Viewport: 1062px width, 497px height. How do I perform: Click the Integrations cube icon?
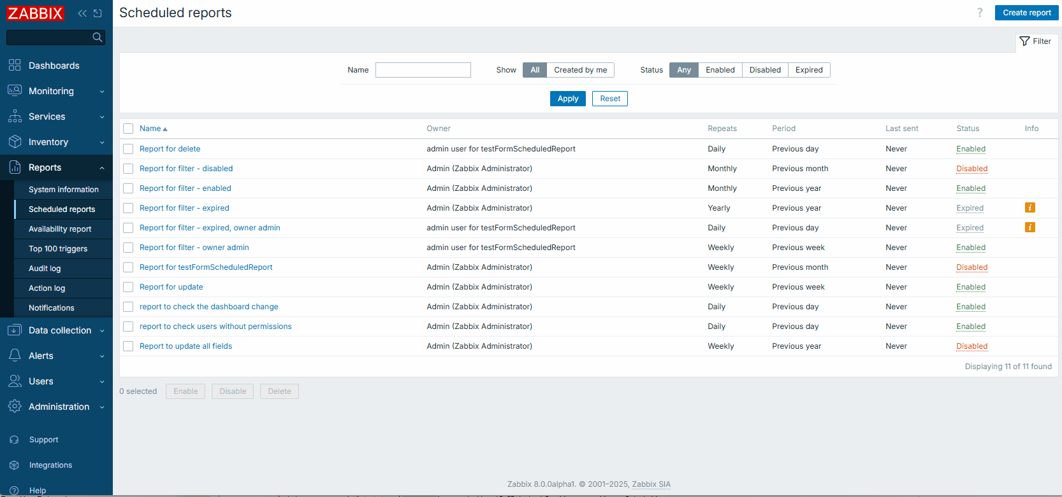point(15,465)
